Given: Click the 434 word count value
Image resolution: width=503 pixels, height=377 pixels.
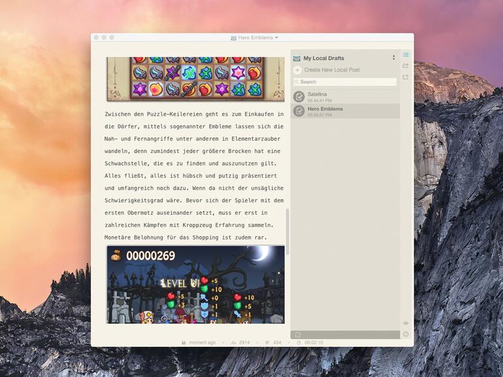Looking at the screenshot, I should pos(277,342).
